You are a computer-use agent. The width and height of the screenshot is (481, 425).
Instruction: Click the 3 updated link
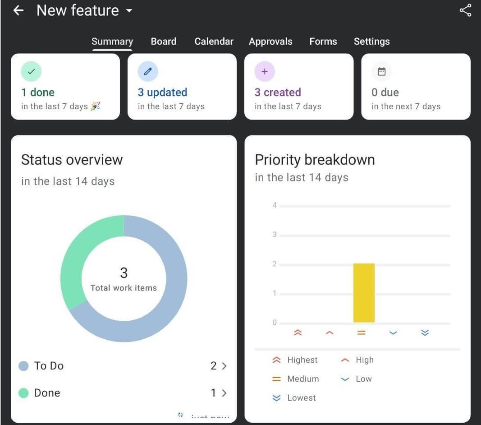point(162,92)
